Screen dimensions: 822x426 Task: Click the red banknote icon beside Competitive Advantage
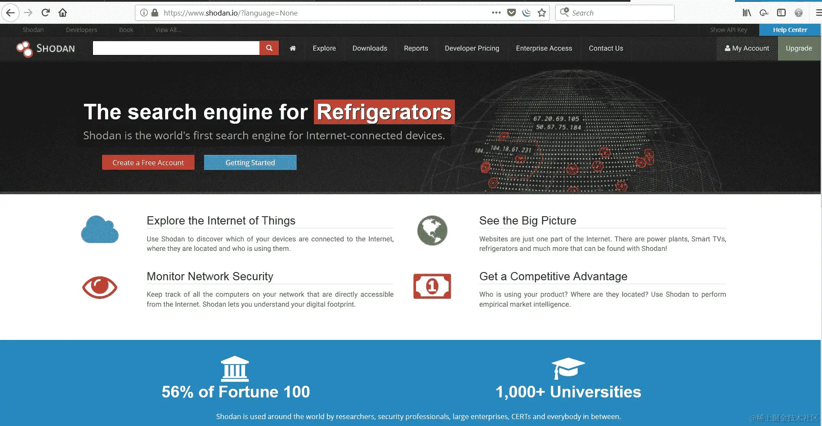pos(432,286)
